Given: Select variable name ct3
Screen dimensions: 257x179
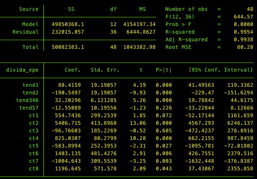Looking at the screenshot, I should 34,131.
